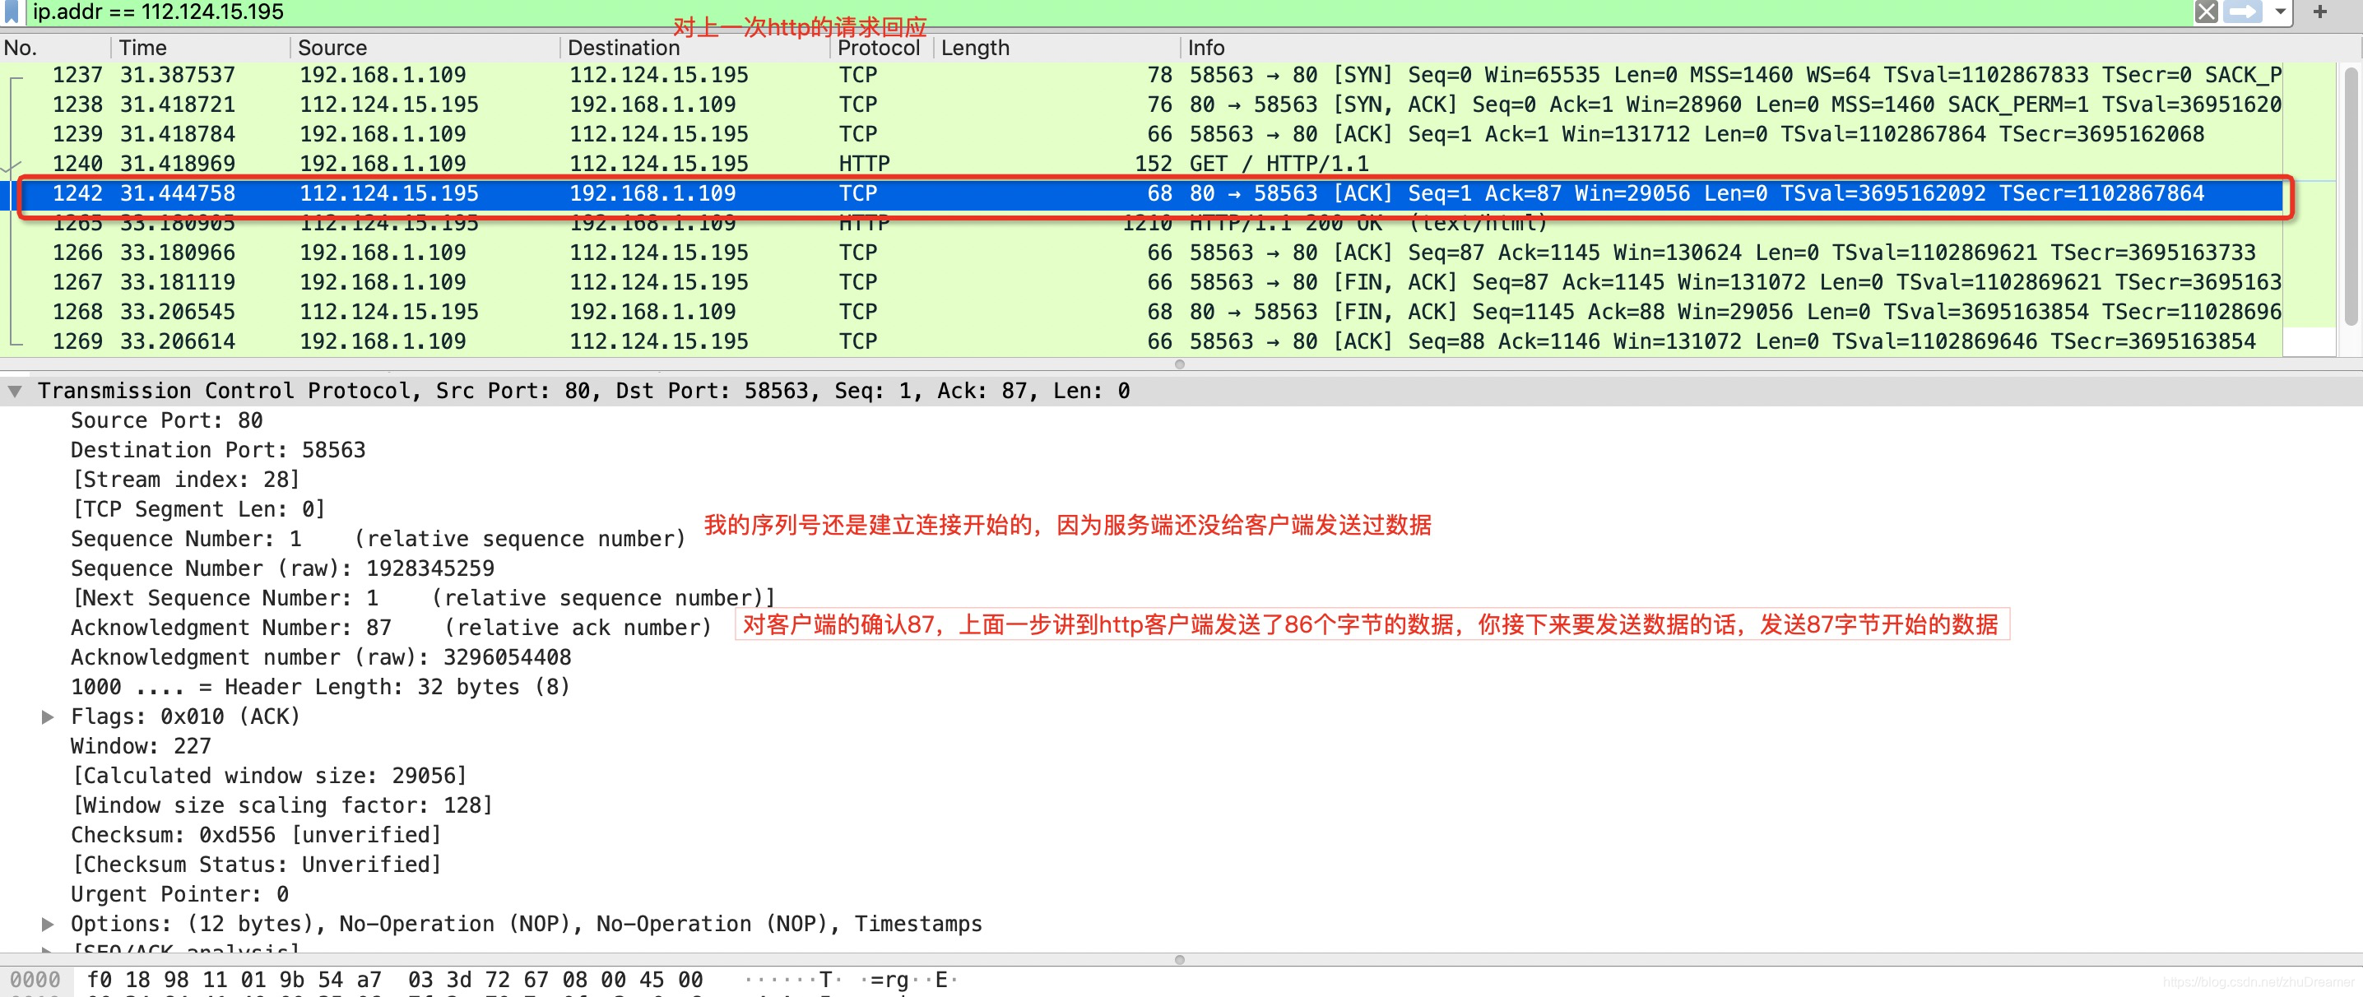Screen dimensions: 2363x997
Task: Select Destination Port: 58563 field
Action: click(x=218, y=450)
